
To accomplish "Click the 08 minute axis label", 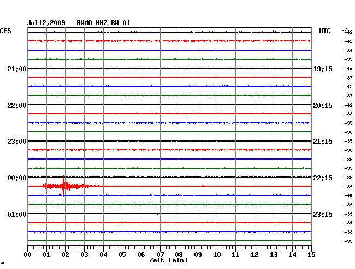I will tap(179, 255).
